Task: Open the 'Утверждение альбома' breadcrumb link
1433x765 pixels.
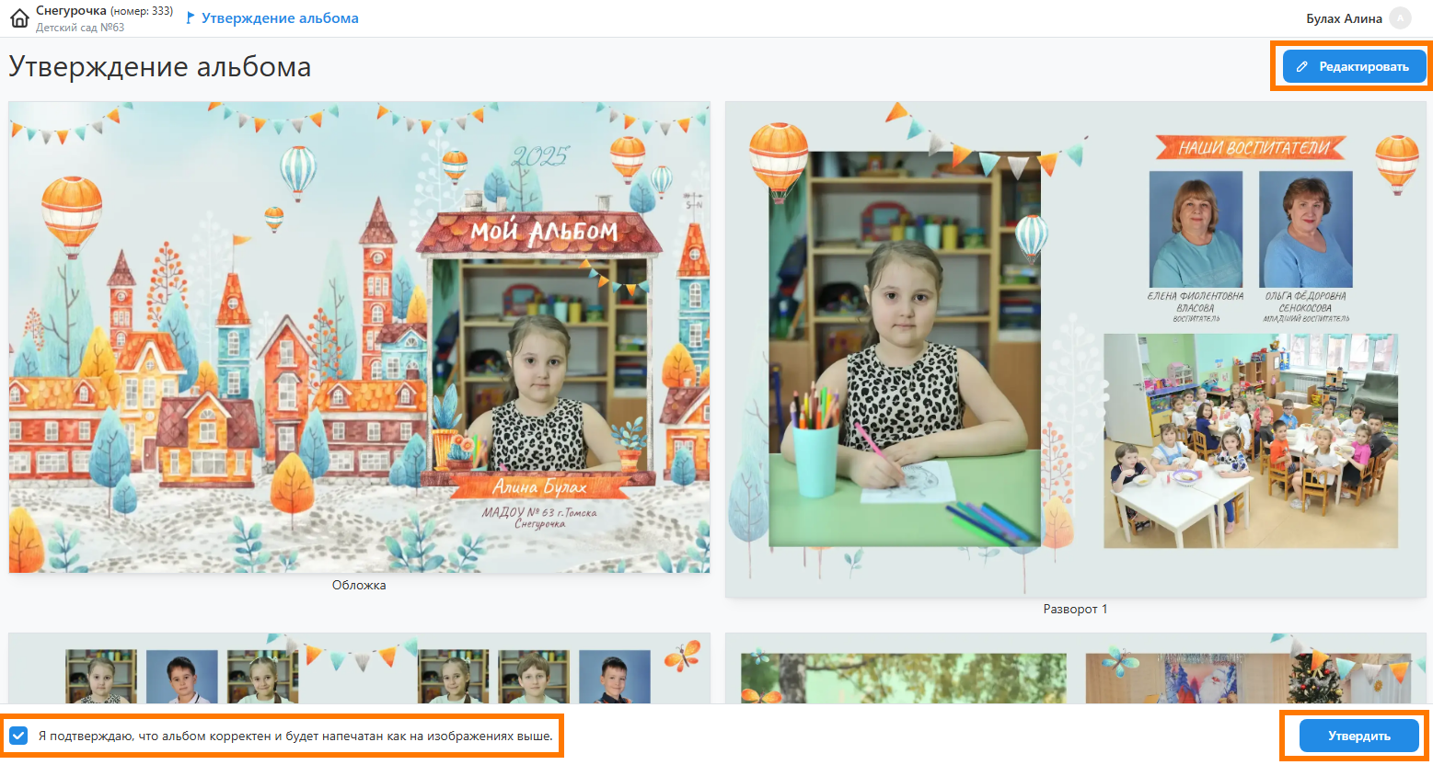Action: coord(280,18)
